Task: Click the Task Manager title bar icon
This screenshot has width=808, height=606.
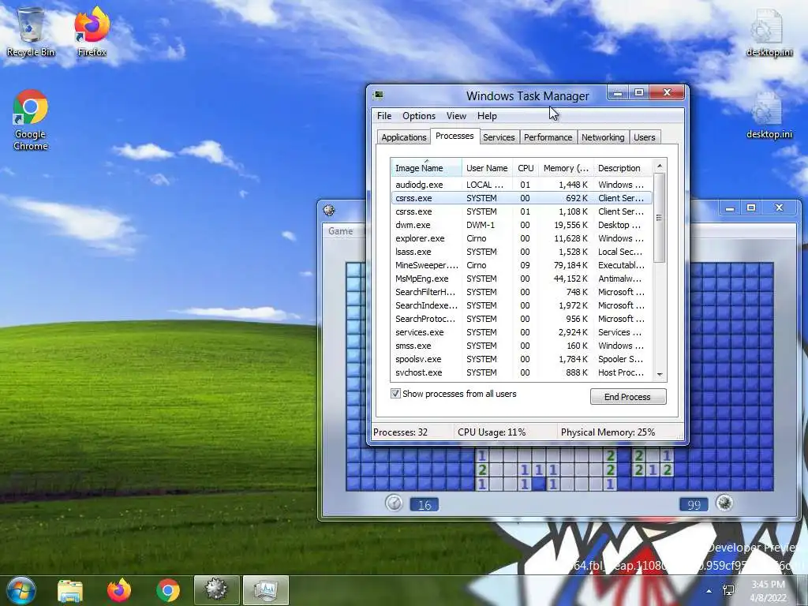Action: click(379, 95)
